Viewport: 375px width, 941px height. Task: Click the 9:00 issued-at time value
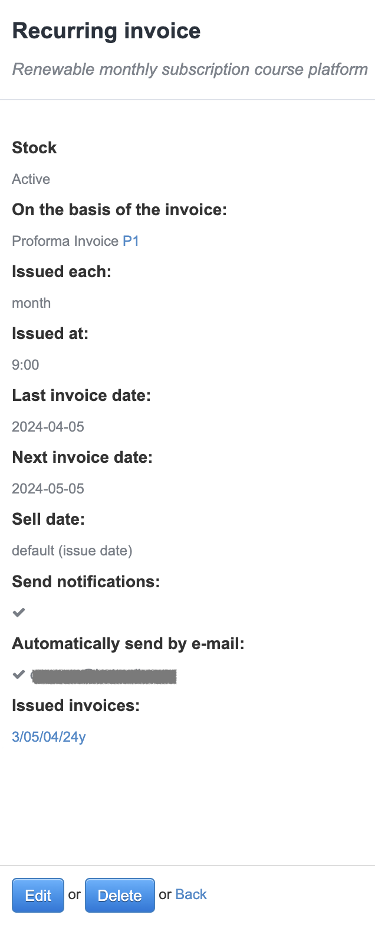pyautogui.click(x=25, y=365)
